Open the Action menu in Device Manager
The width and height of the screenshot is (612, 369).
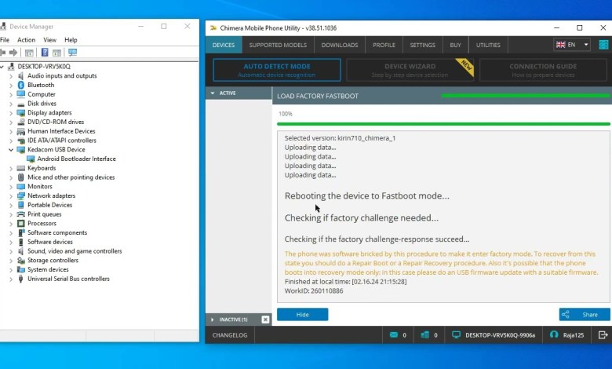point(26,40)
